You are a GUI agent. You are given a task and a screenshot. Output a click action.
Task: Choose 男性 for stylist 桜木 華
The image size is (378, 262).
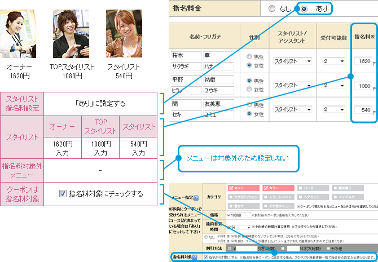pyautogui.click(x=249, y=57)
